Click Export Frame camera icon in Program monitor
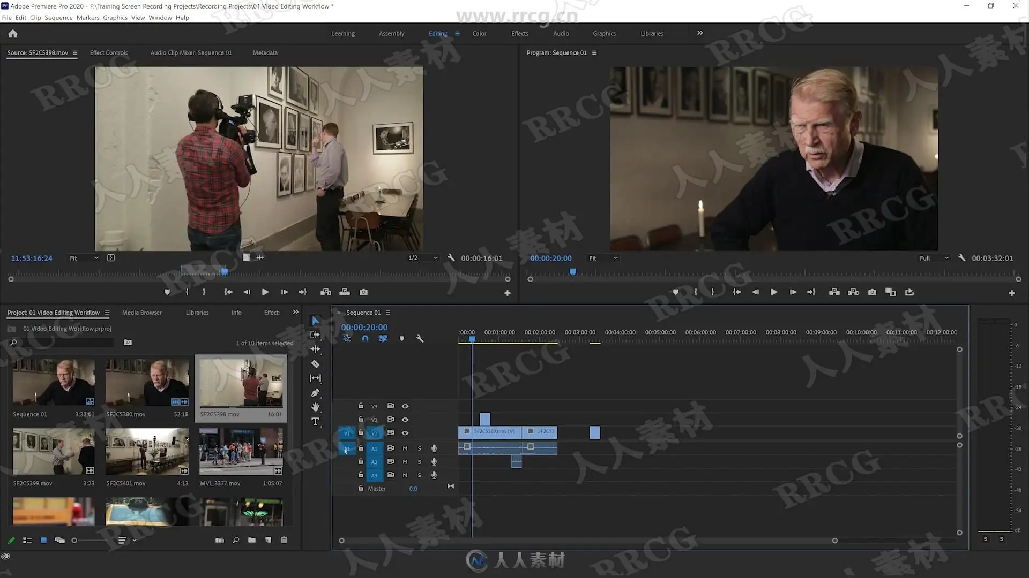 872,292
